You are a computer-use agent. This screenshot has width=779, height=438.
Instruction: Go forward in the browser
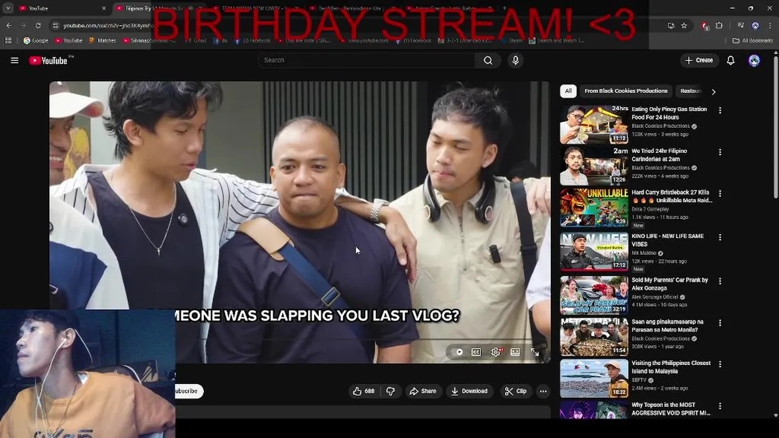click(23, 26)
